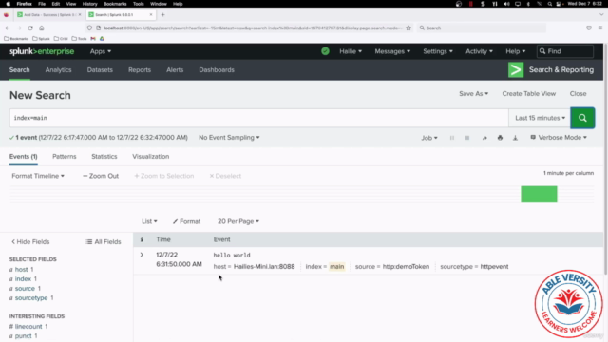Open Messages dropdown
Image resolution: width=608 pixels, height=342 pixels.
coord(392,51)
